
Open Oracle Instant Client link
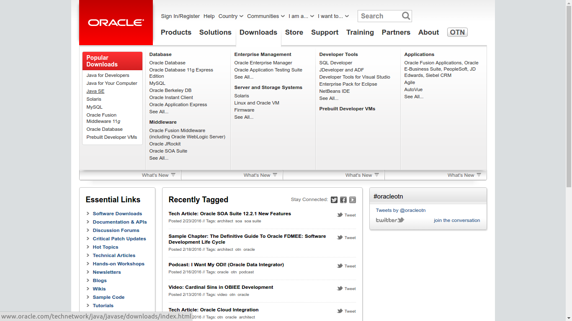171,97
